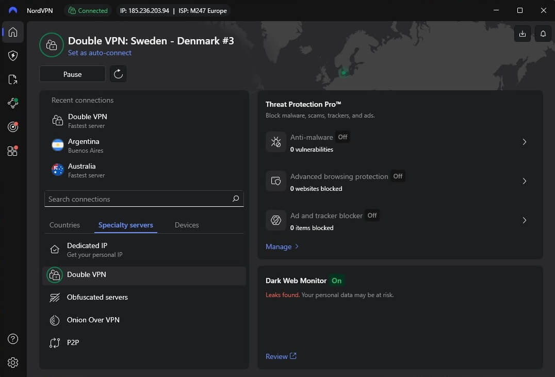The image size is (555, 377).
Task: Open the Settings gear at bottom left
Action: pyautogui.click(x=12, y=363)
